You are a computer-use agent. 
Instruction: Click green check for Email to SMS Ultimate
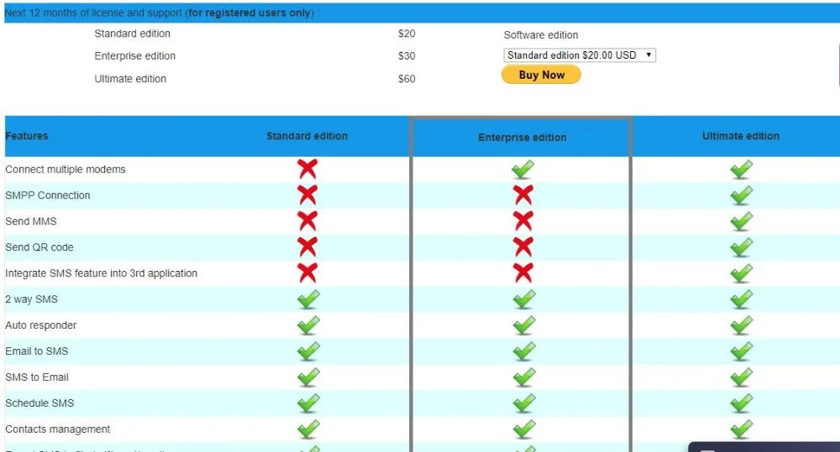(742, 351)
